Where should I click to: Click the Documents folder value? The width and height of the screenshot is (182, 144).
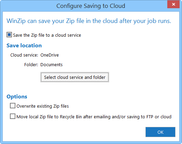click(x=51, y=65)
